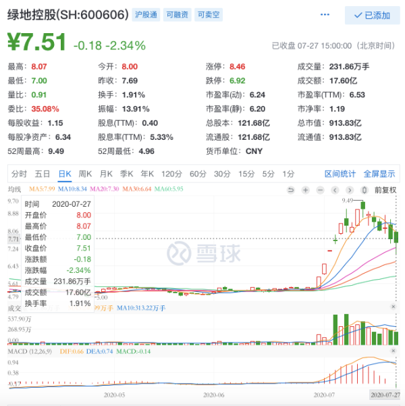Screen dimensions: 405x406
Task: Click the 股息率(TTM) 5.33% value
Action: [x=161, y=137]
